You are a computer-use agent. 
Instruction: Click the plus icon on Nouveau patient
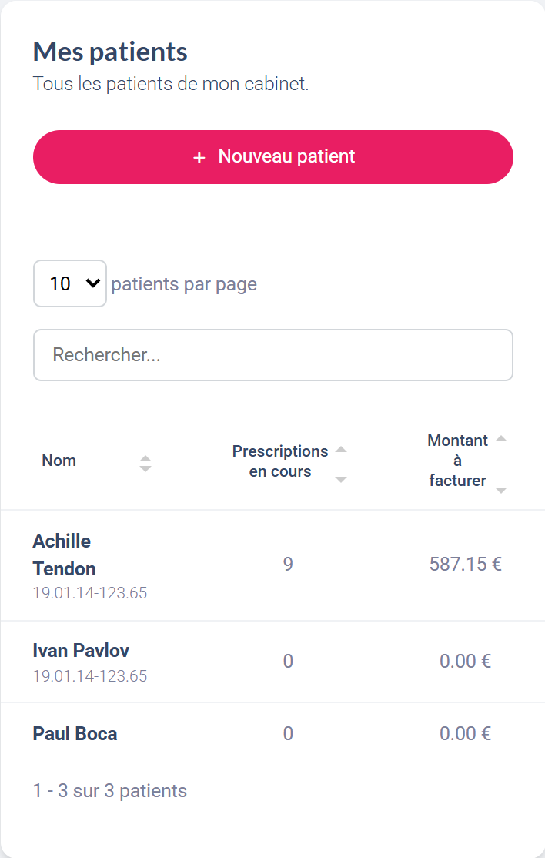pyautogui.click(x=199, y=157)
